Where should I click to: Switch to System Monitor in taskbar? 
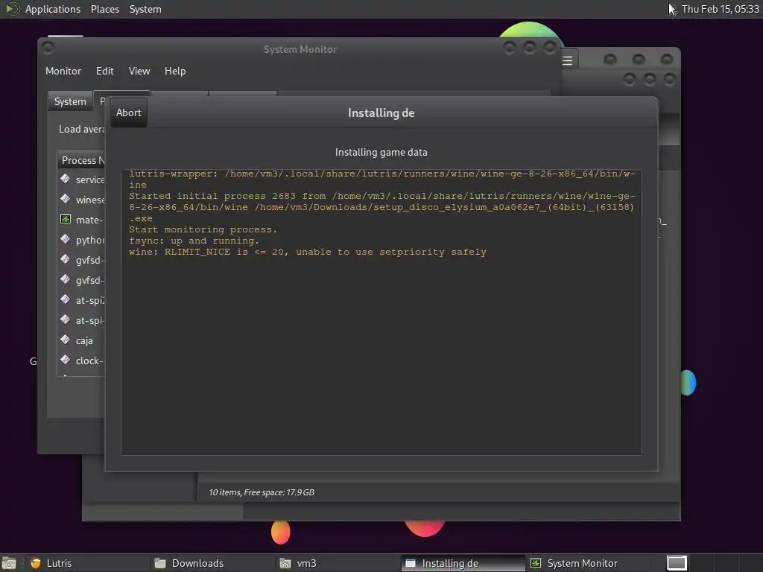[587, 563]
